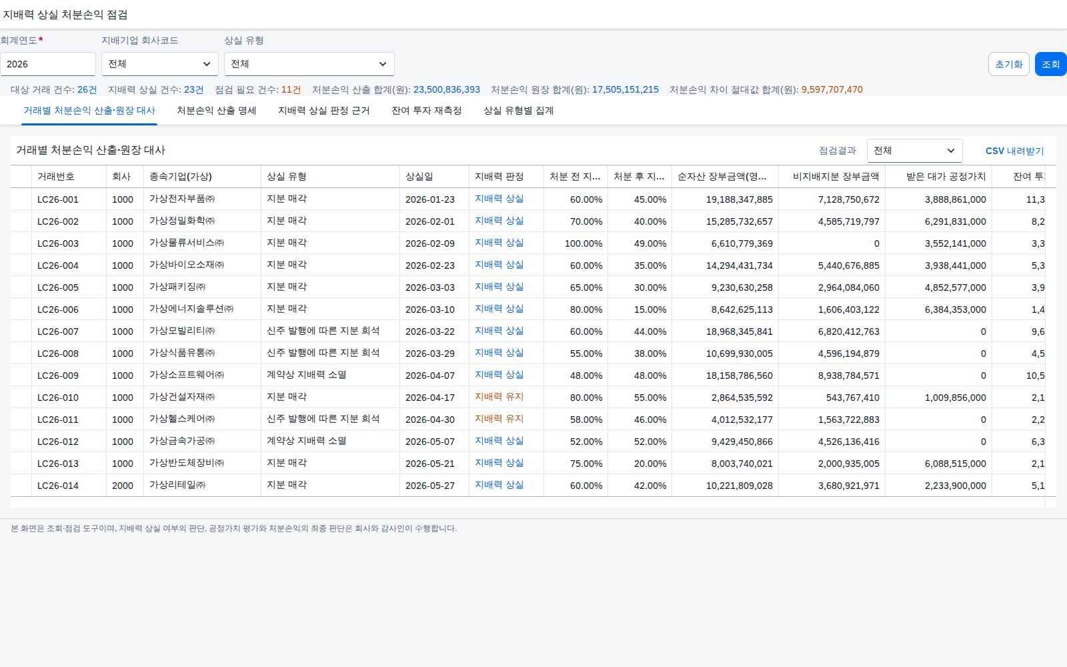
Task: Open the 상실 유형 filter dropdown
Action: 309,64
